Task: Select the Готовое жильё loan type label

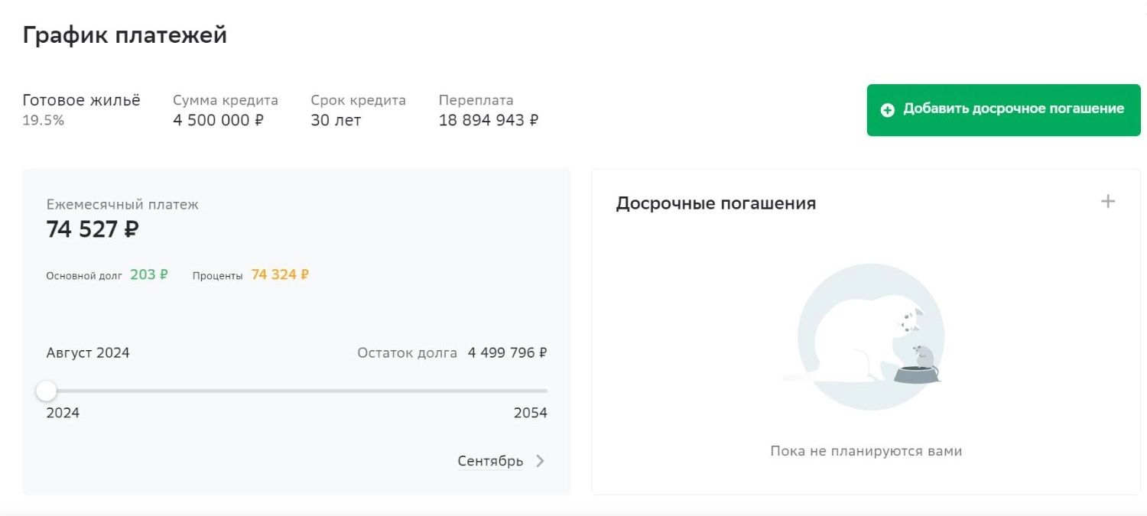Action: [x=82, y=100]
